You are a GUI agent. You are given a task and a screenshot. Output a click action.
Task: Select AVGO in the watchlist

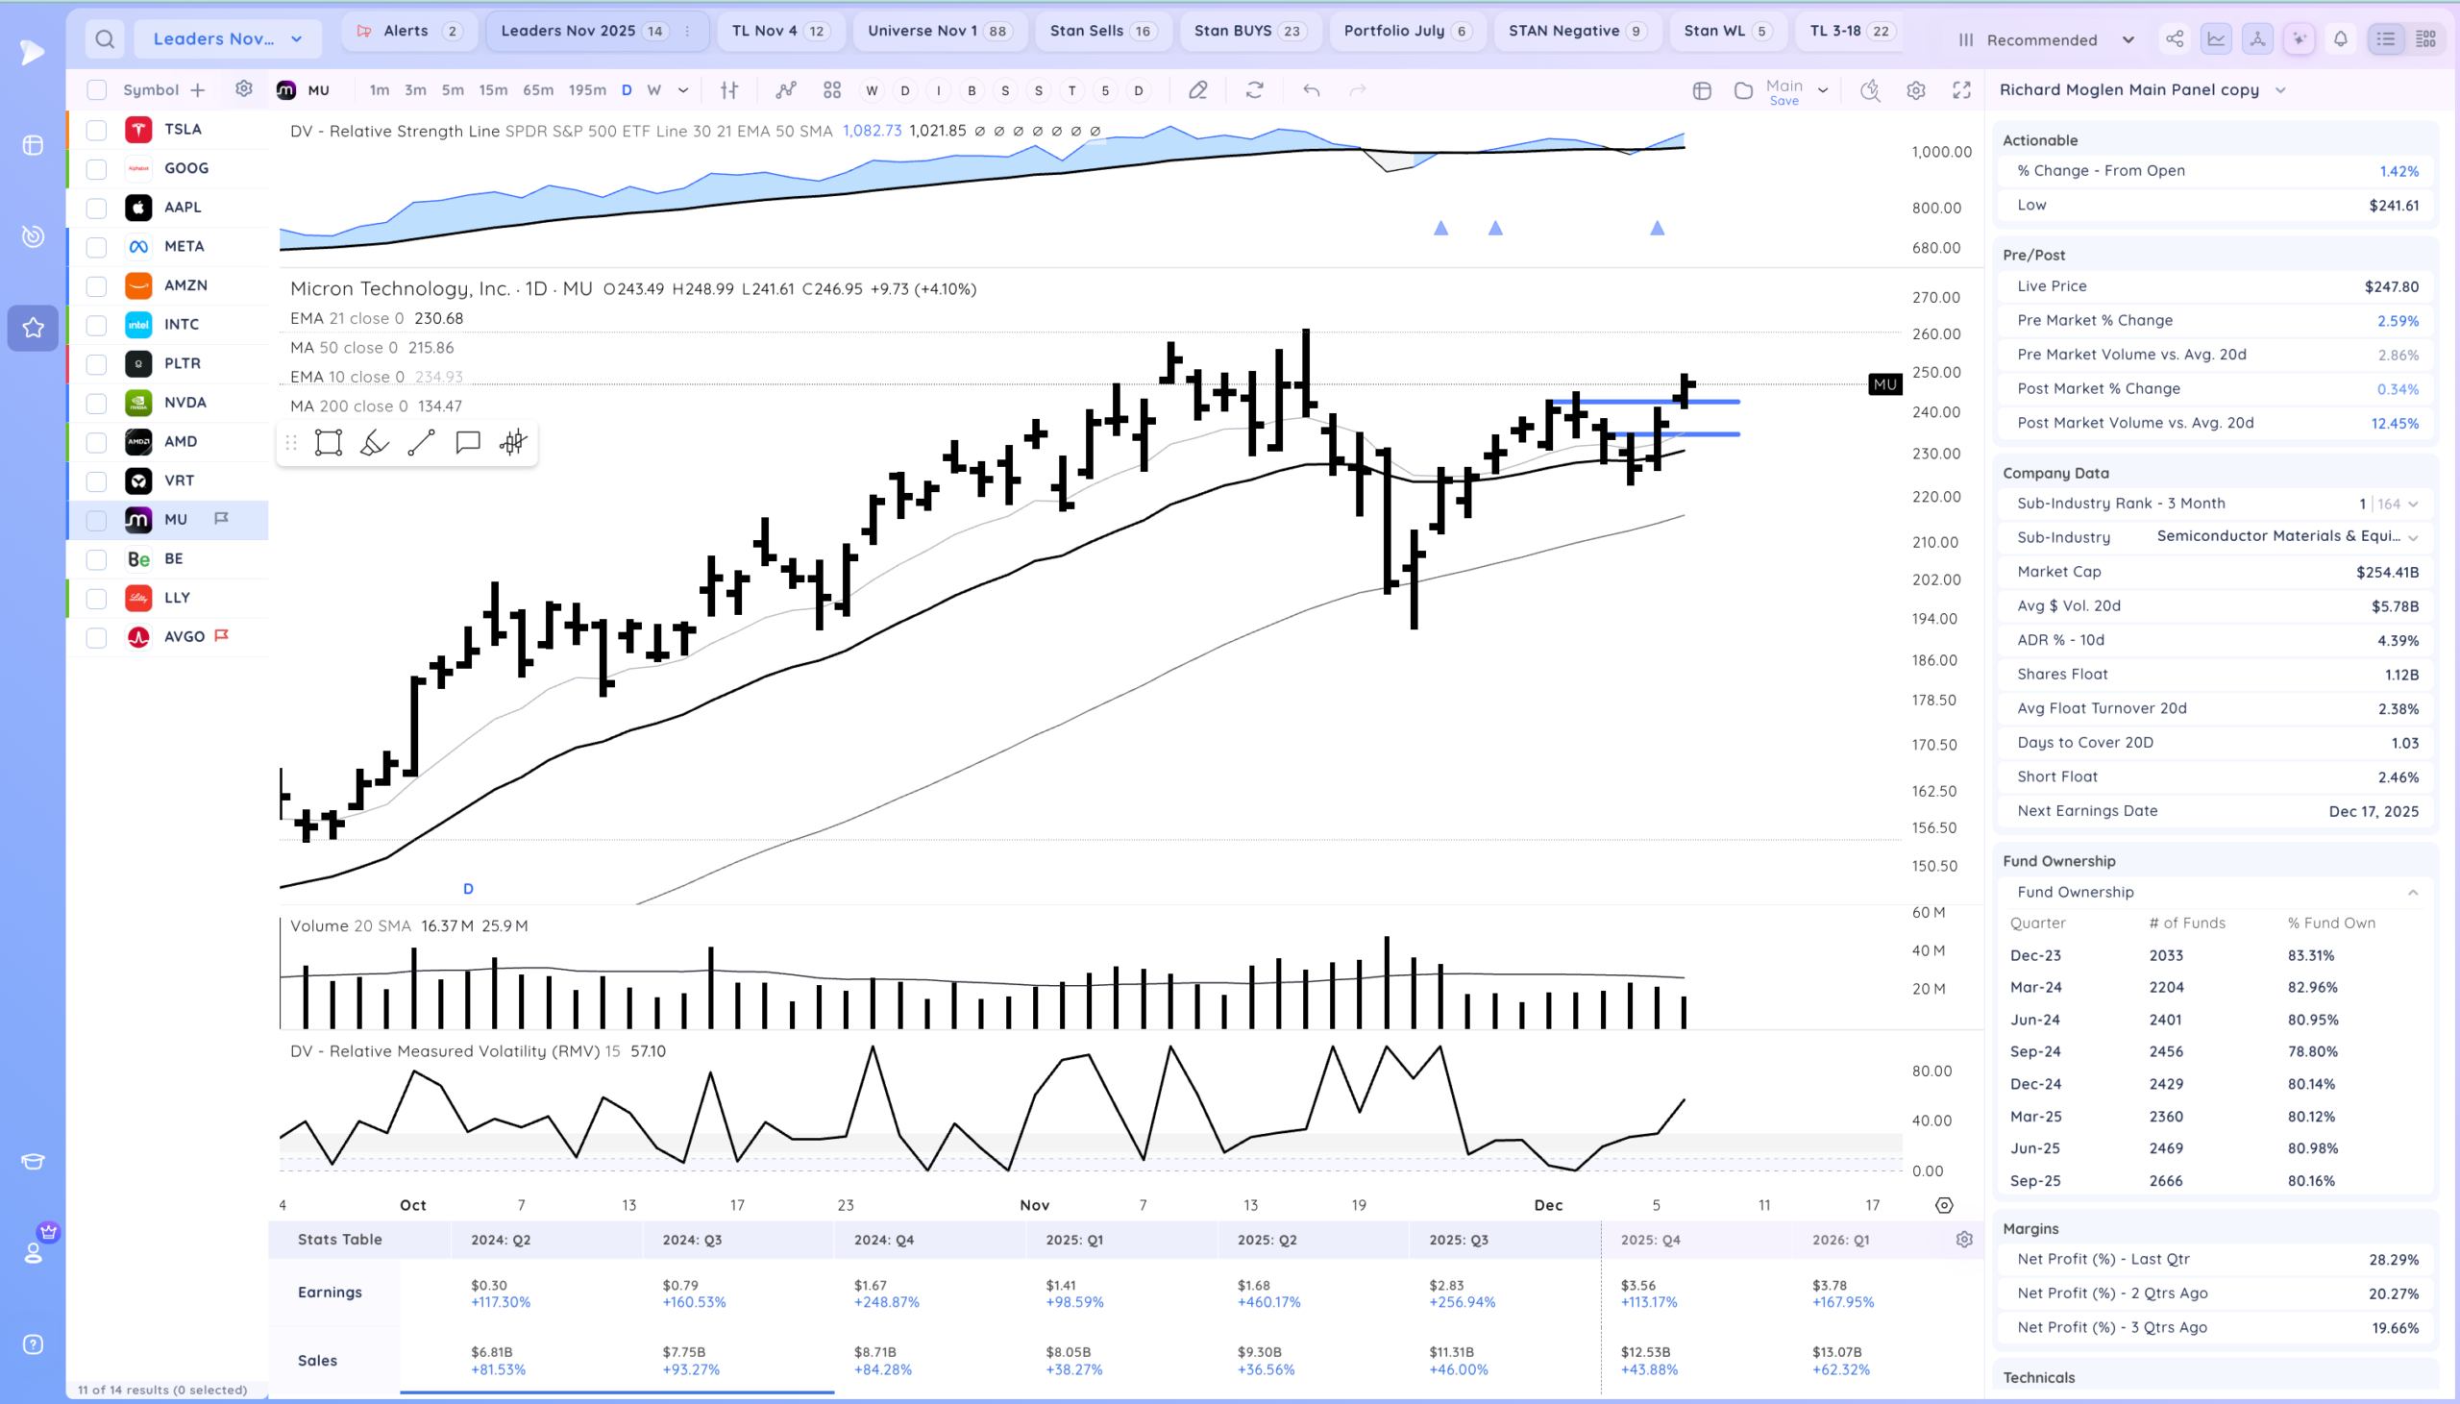pyautogui.click(x=184, y=636)
